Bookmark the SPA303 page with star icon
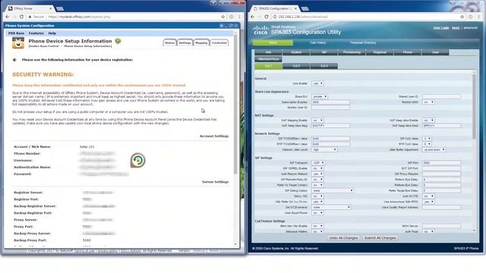The width and height of the screenshot is (486, 273). click(462, 17)
